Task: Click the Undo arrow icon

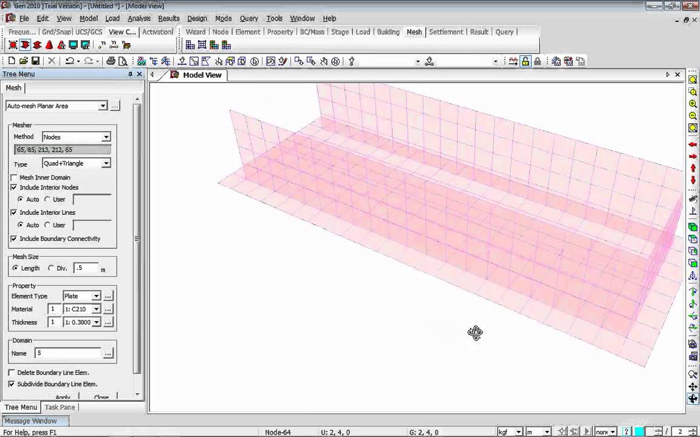Action: pos(70,61)
